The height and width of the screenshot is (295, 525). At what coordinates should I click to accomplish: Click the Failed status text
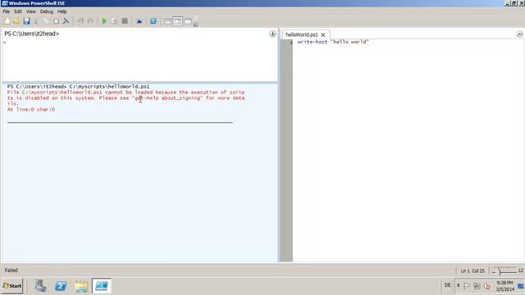11,270
